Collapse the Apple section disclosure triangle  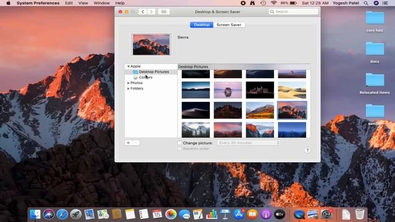click(128, 66)
